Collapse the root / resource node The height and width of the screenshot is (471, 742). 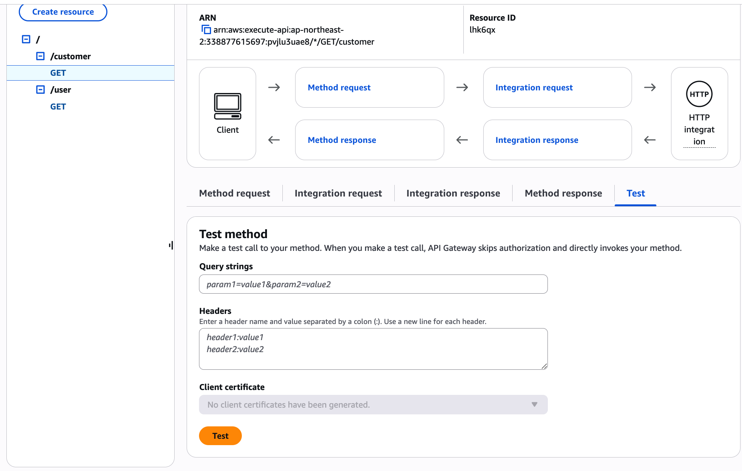pos(26,39)
